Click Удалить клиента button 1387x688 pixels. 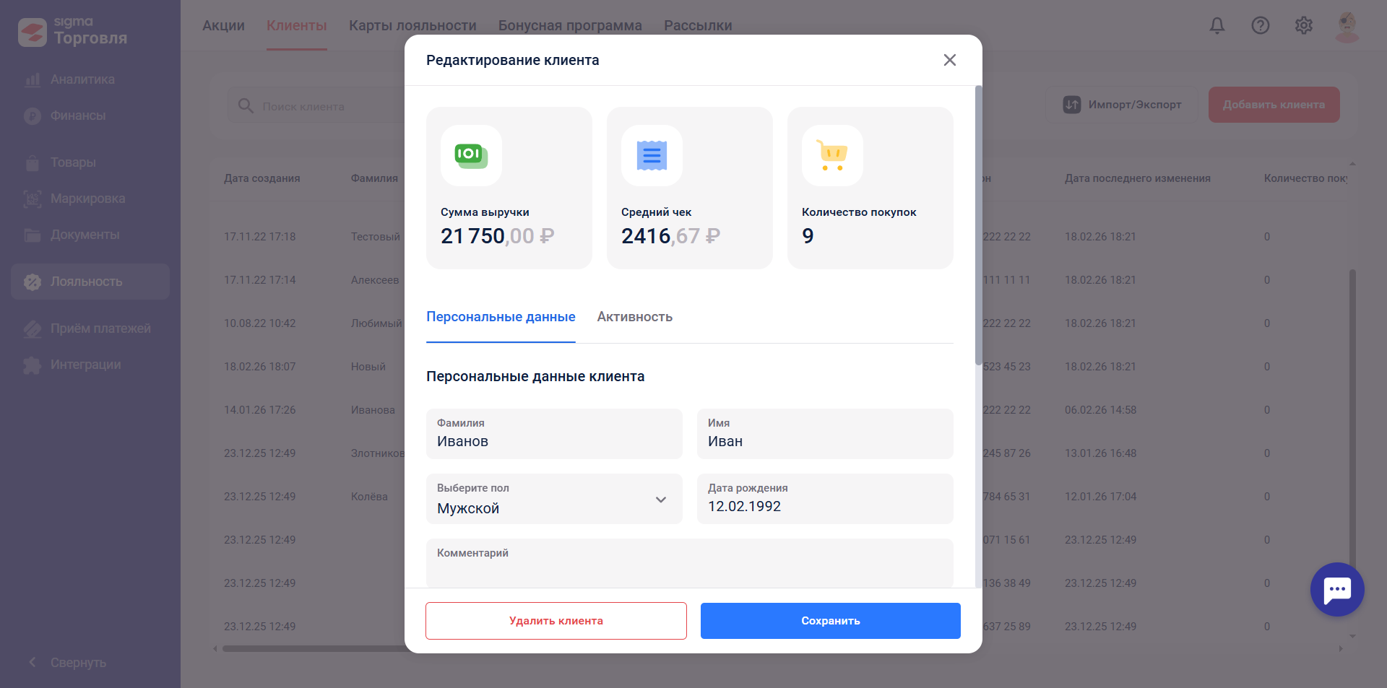click(x=556, y=621)
